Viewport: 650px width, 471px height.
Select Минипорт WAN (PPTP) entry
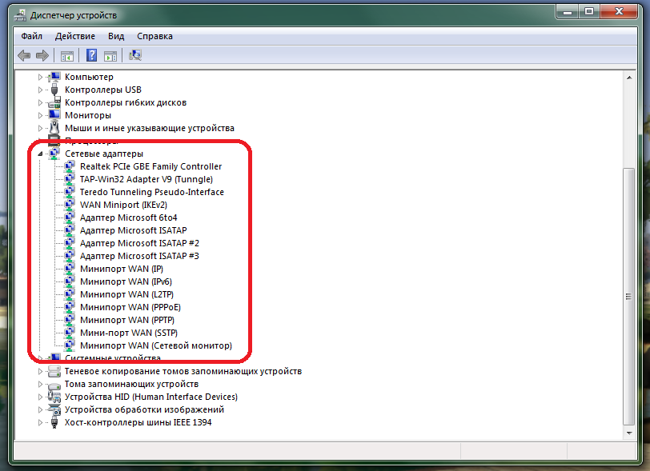[127, 321]
